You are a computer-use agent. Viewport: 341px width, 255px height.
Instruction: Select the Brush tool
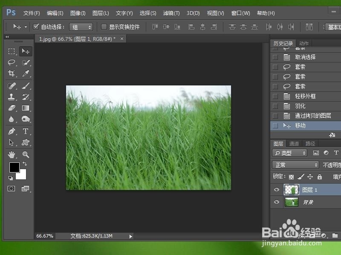(x=26, y=86)
